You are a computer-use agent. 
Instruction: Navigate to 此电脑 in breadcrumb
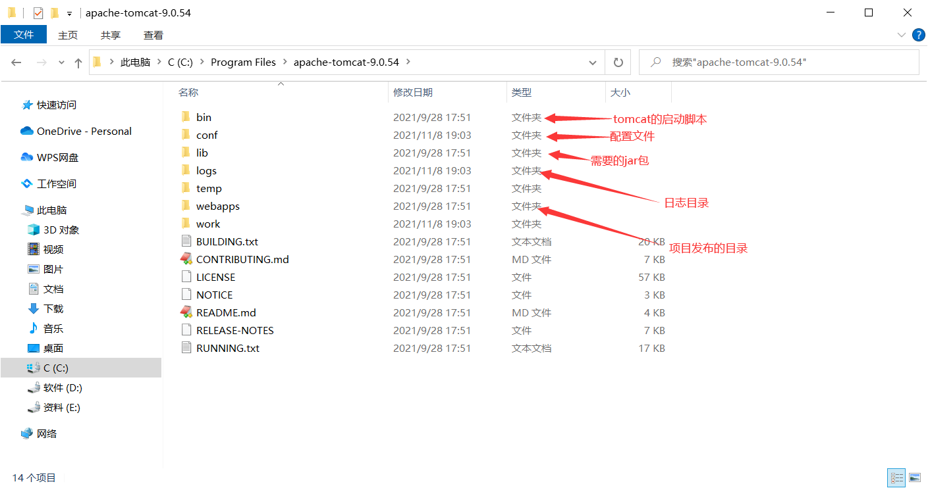click(x=136, y=62)
